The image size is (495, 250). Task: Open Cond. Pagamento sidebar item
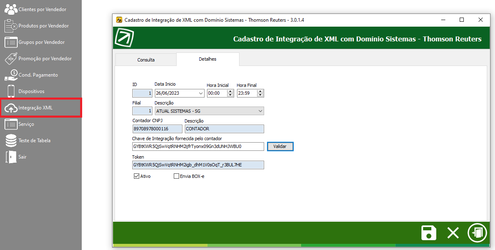[31, 75]
